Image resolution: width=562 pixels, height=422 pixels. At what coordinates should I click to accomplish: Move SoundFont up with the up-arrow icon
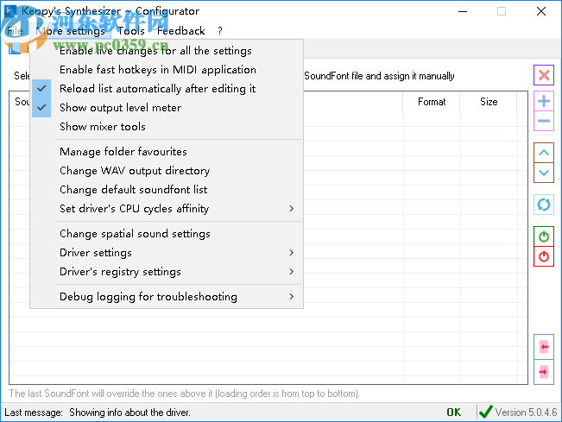[x=544, y=153]
